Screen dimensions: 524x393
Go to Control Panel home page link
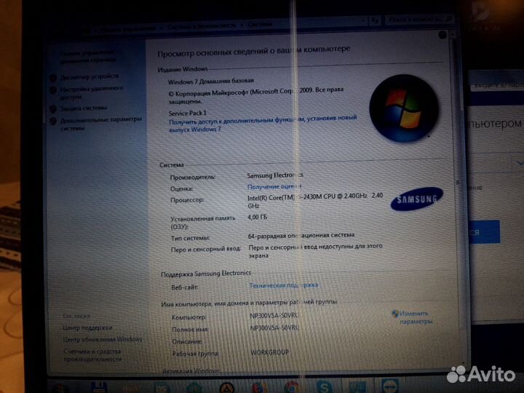(88, 56)
